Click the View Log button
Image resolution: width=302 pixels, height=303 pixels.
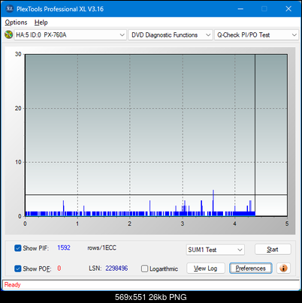pos(206,268)
